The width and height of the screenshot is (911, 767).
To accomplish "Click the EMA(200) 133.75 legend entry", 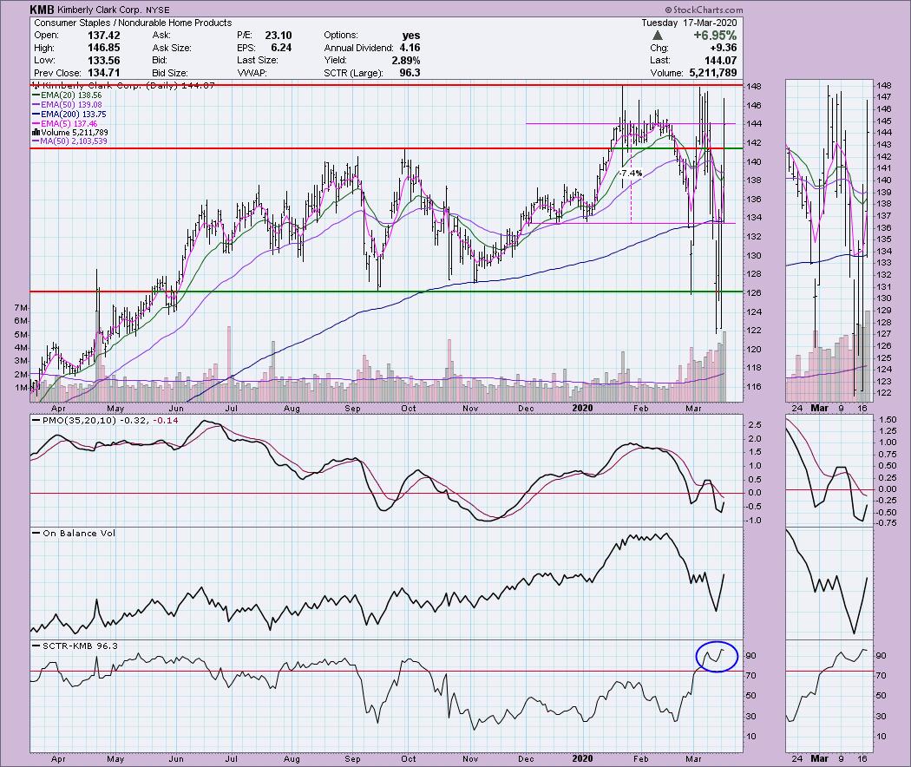I will tap(69, 115).
